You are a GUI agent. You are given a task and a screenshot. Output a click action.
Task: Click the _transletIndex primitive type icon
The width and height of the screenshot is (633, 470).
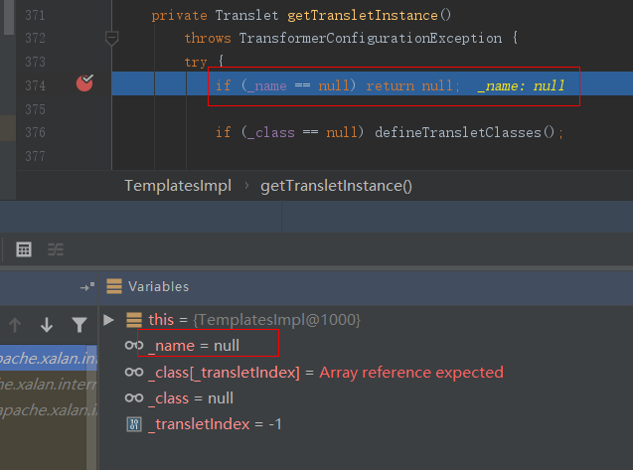134,424
